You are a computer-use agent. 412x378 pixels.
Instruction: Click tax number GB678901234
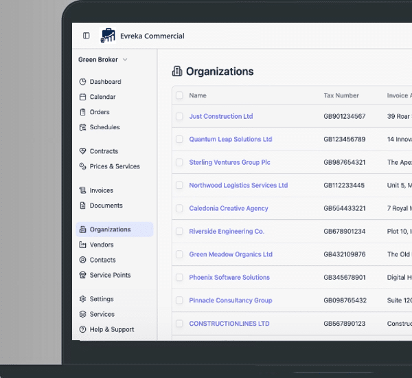(x=345, y=231)
